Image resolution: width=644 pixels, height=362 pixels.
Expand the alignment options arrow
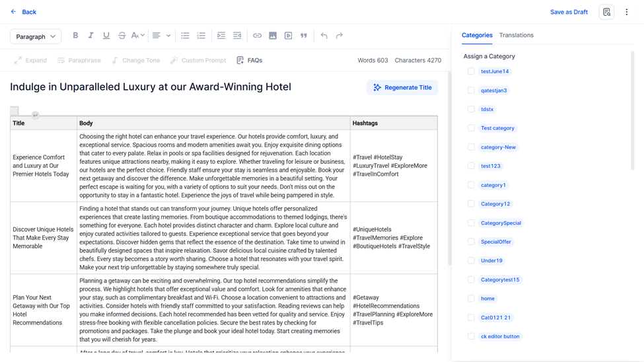tap(168, 36)
